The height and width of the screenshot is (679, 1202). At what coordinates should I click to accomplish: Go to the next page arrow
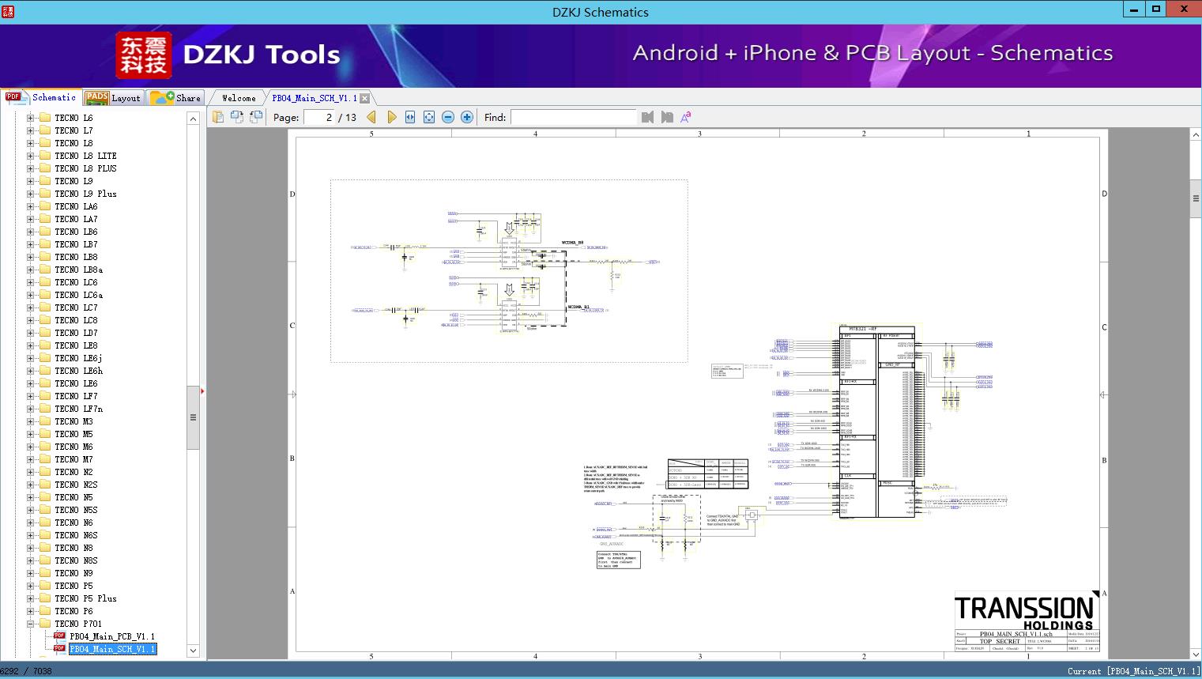(x=392, y=117)
